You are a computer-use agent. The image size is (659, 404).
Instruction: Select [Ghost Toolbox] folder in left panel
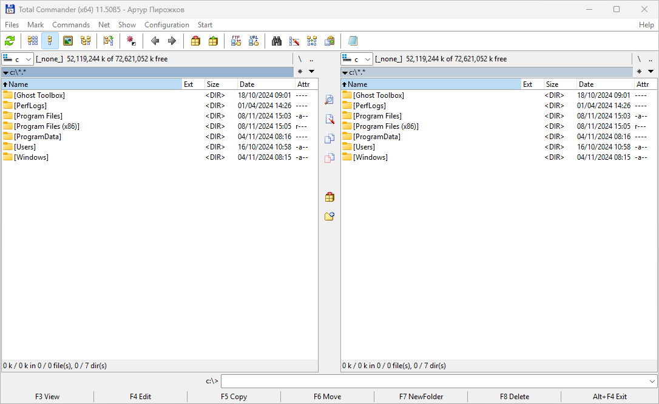pos(39,95)
